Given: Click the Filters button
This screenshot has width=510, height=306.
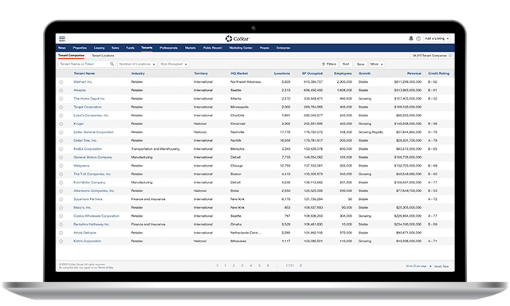Looking at the screenshot, I should (x=329, y=64).
